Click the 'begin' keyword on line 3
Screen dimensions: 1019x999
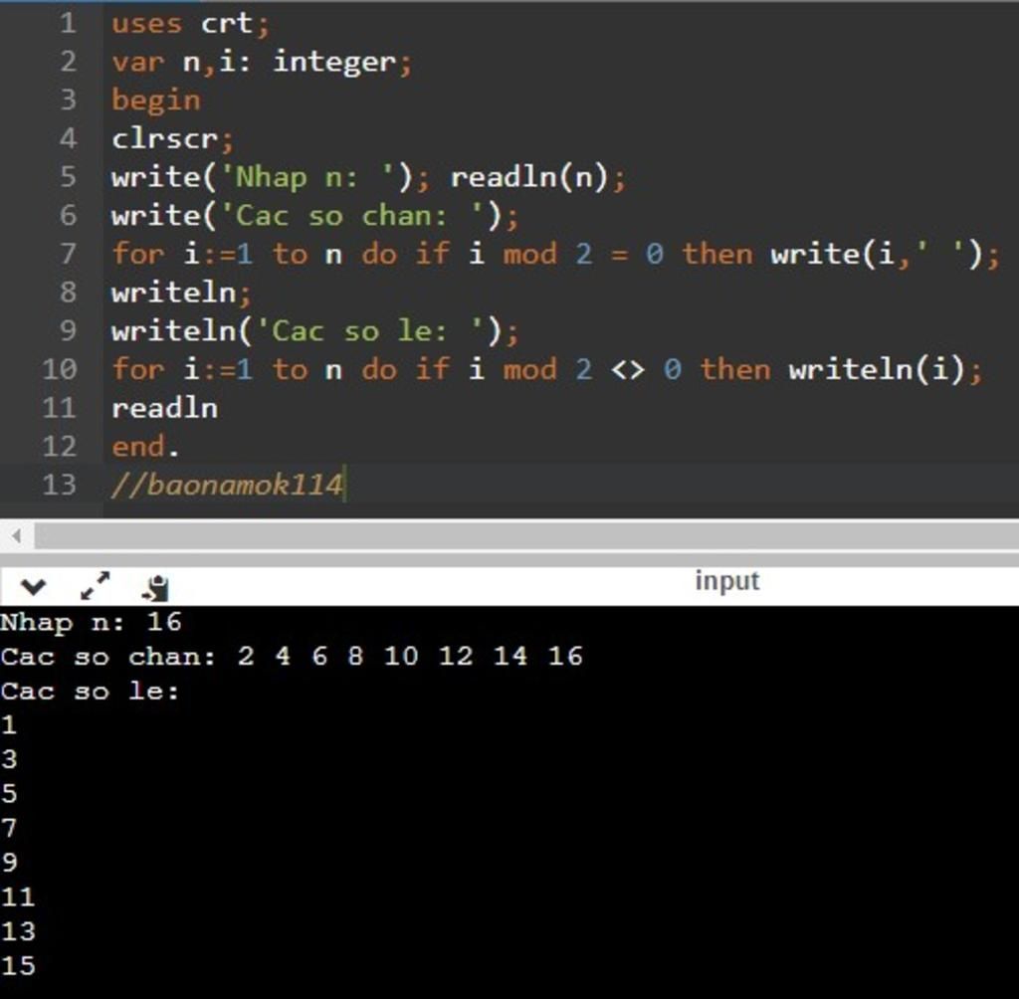[x=156, y=100]
